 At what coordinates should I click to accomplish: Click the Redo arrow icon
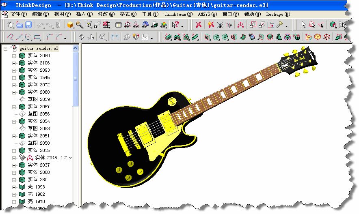[50, 25]
